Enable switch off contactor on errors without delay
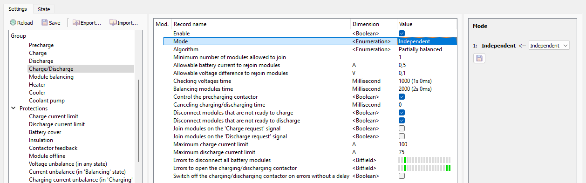This screenshot has width=586, height=183. (x=402, y=176)
